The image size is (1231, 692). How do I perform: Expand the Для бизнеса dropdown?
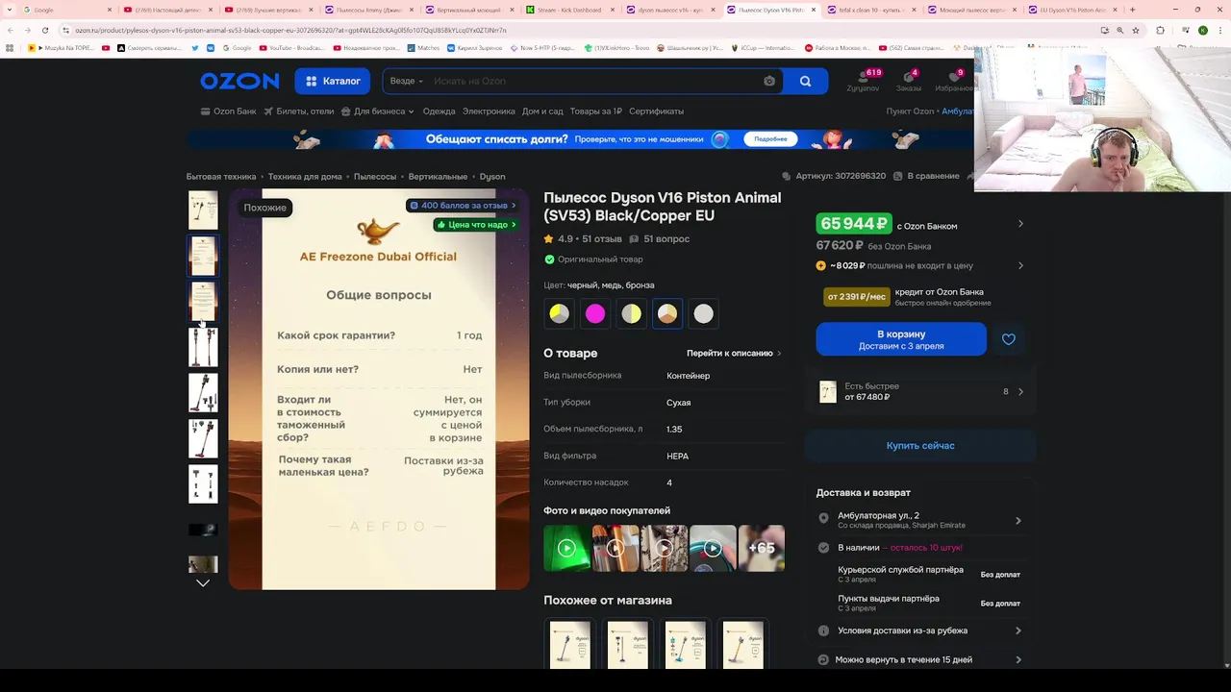pos(378,111)
